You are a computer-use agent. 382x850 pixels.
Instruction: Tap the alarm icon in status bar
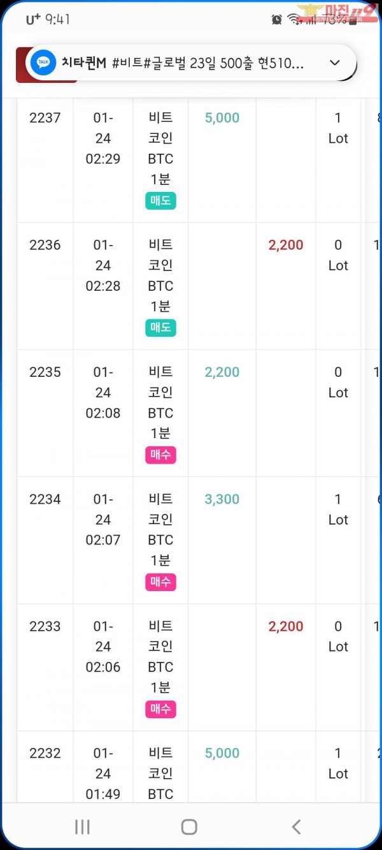(x=276, y=20)
